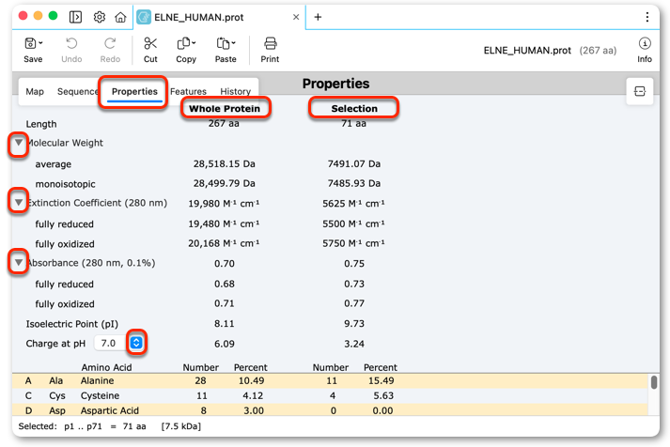
Task: Click the pH value field showing 7.0
Action: pyautogui.click(x=110, y=343)
